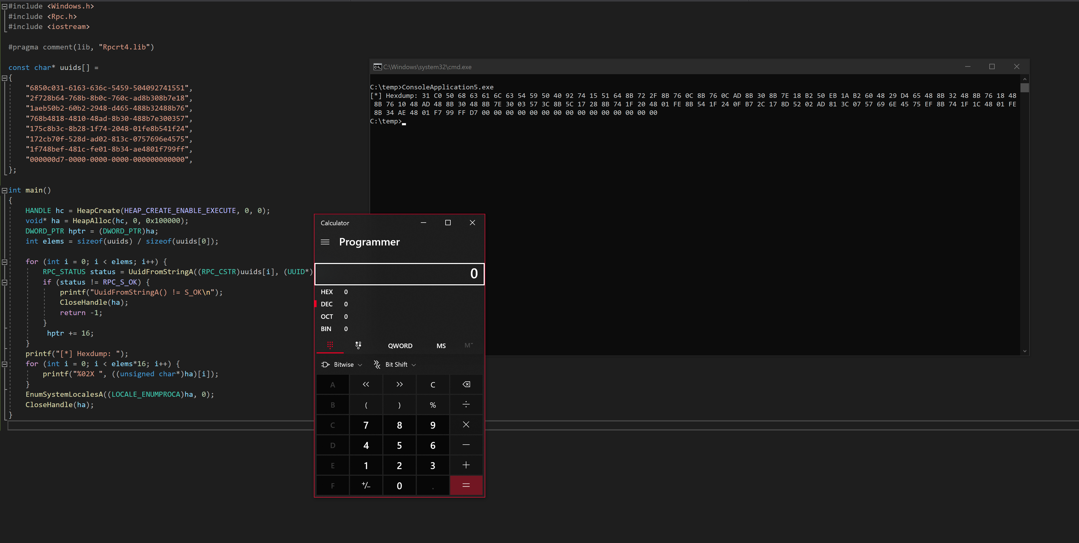The width and height of the screenshot is (1079, 543).
Task: Cycle the QWORD data size button
Action: tap(400, 346)
